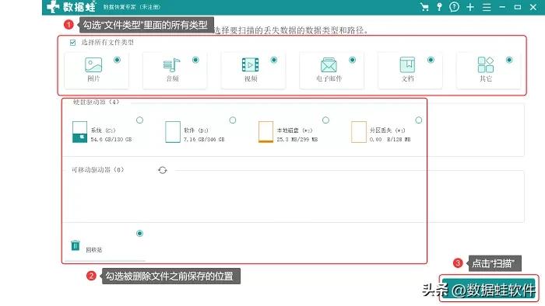Select the 音频 audio type icon
Image resolution: width=545 pixels, height=306 pixels.
172,64
